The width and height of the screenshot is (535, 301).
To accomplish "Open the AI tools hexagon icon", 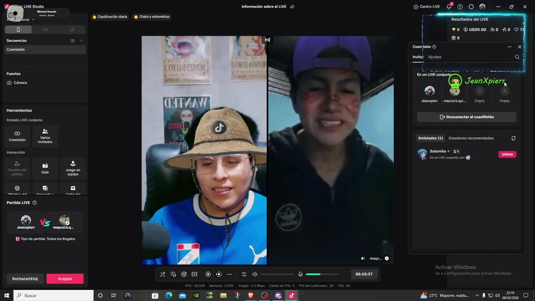I will point(184,274).
